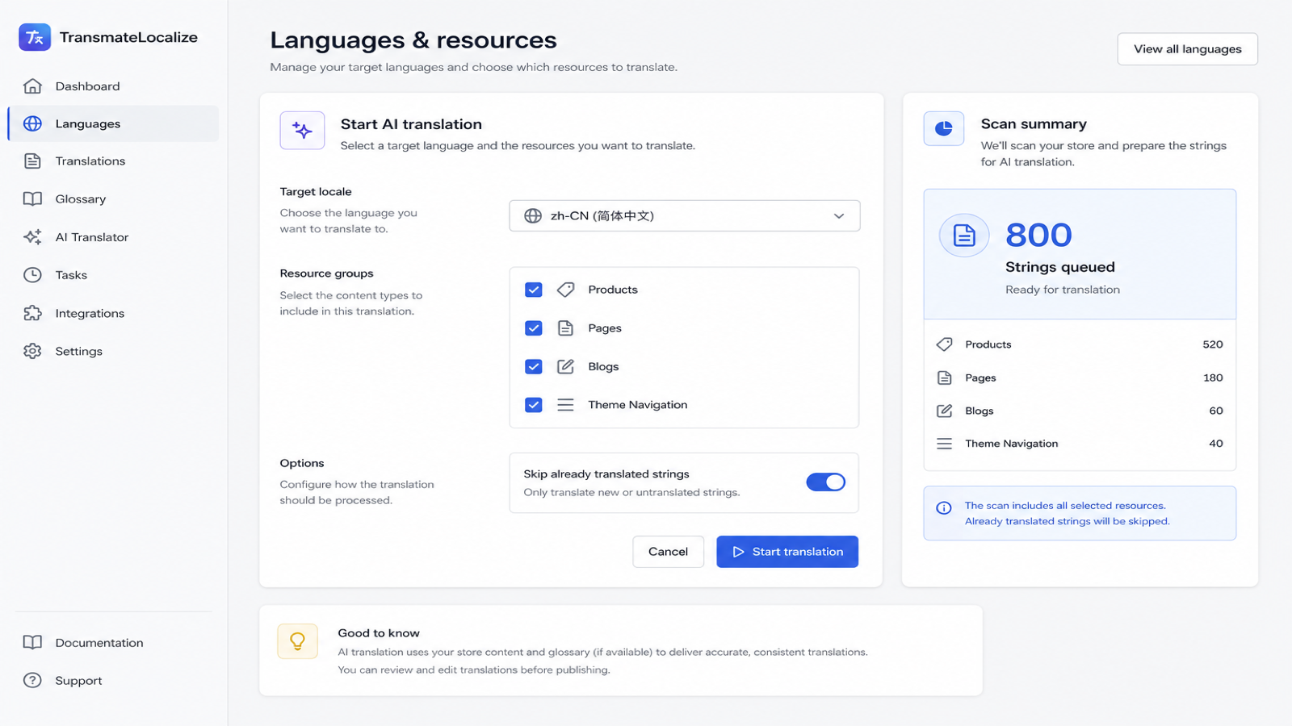Click the Scan summary pie chart icon
Image resolution: width=1292 pixels, height=726 pixels.
coord(944,128)
